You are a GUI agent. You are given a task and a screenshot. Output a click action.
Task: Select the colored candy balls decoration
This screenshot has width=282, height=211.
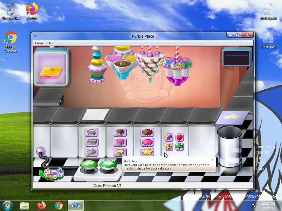pos(169,138)
